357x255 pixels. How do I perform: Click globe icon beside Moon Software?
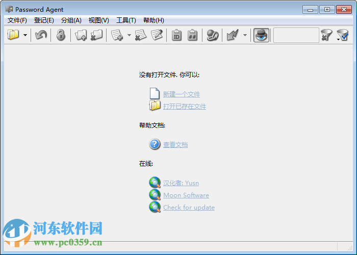click(x=155, y=195)
